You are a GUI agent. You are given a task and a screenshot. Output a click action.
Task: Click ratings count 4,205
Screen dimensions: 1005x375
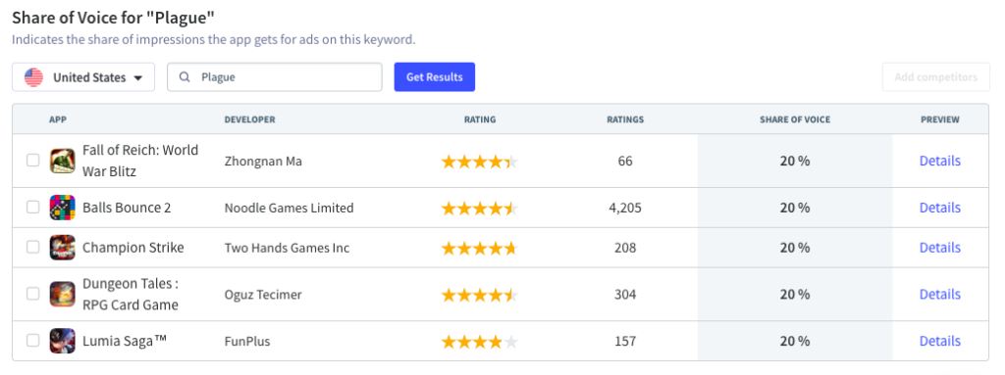(625, 208)
